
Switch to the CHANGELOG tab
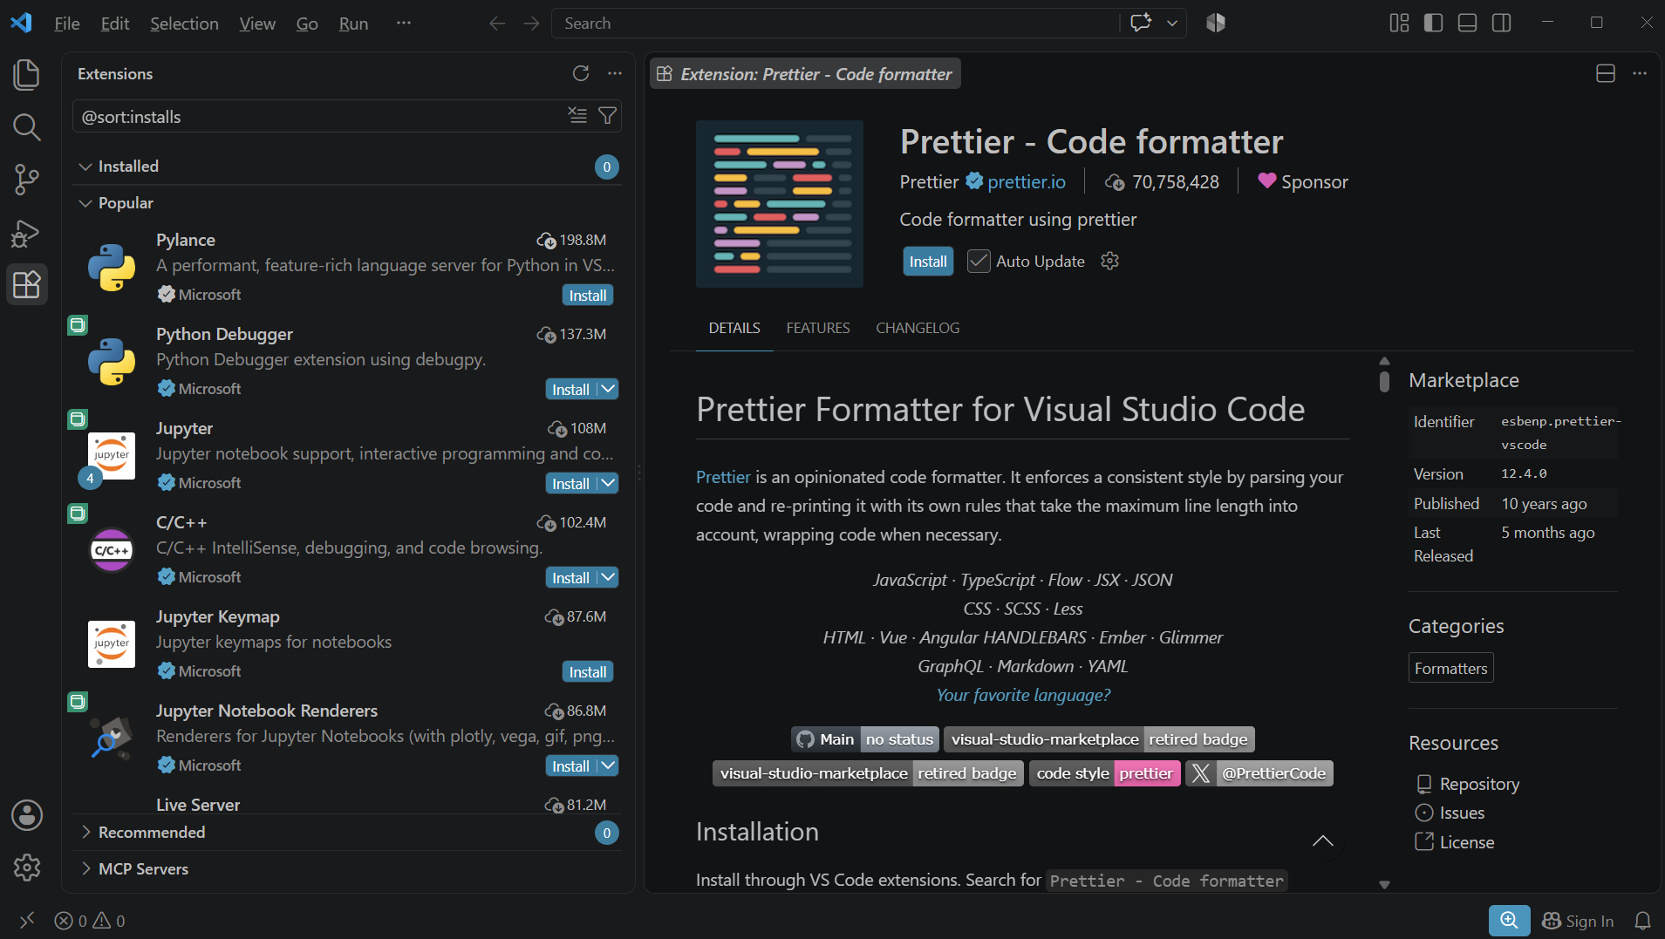click(x=918, y=328)
